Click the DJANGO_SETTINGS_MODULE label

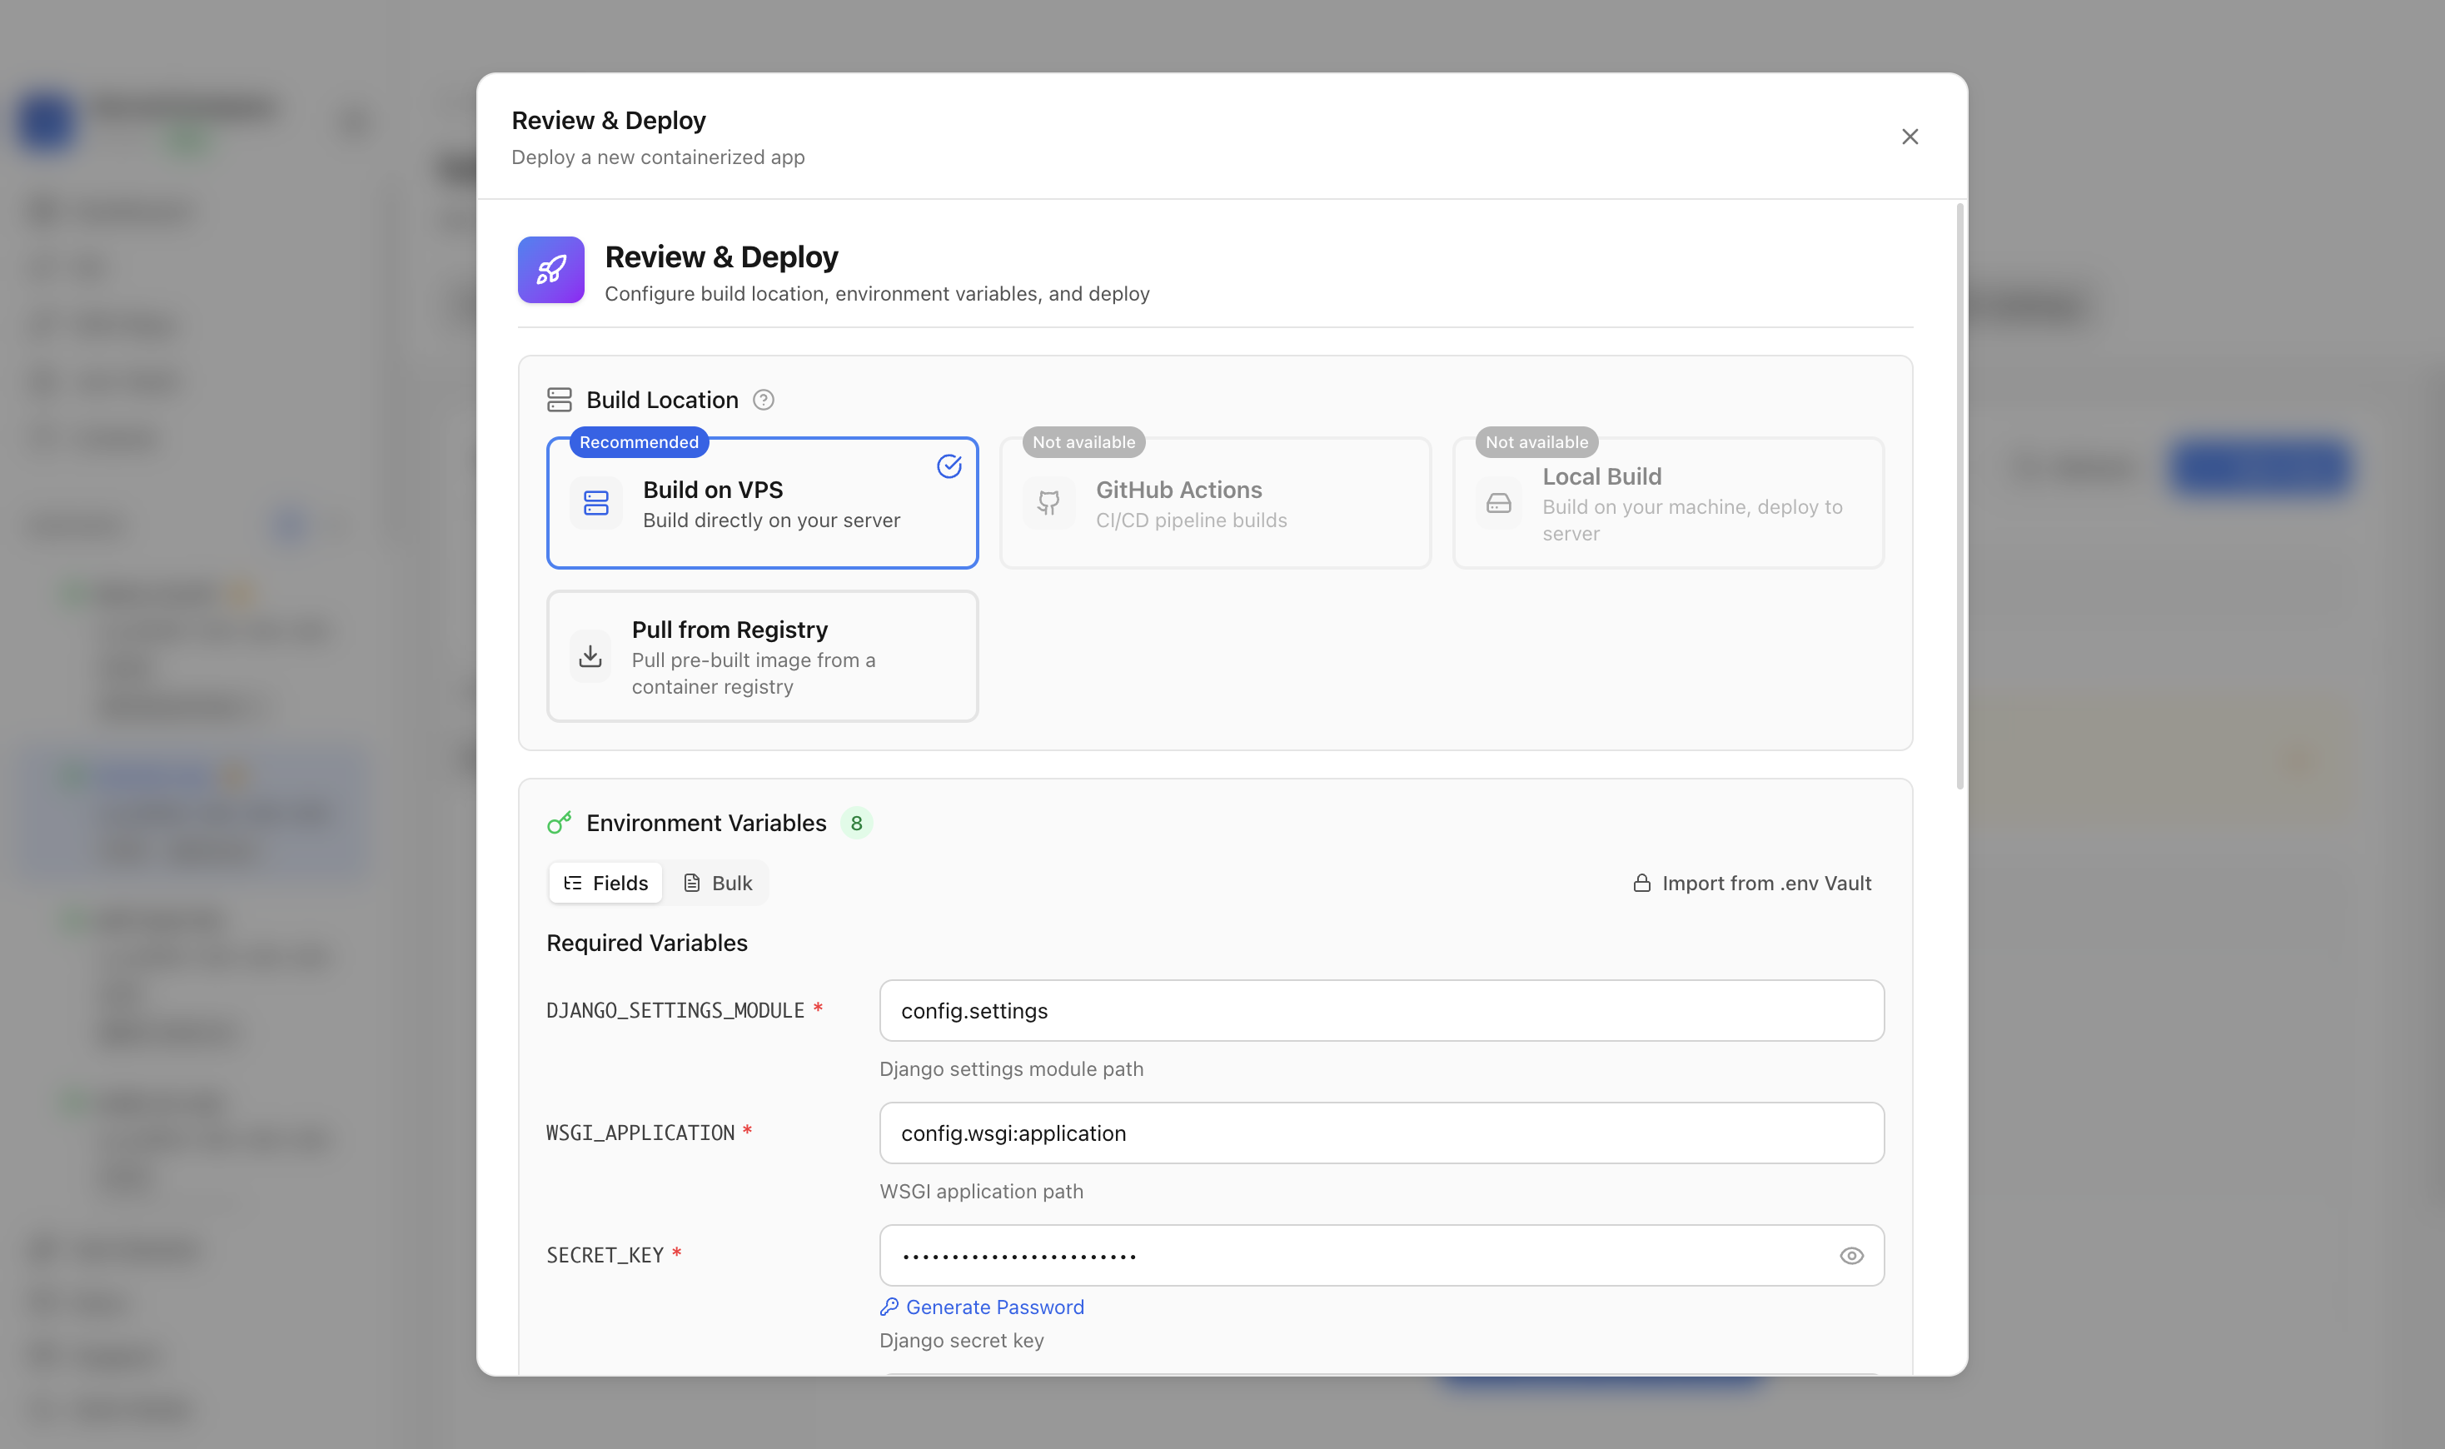675,1011
